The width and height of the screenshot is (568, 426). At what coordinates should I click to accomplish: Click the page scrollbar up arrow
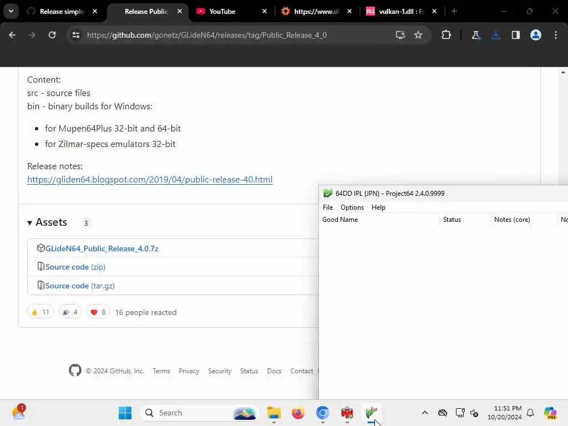pos(563,73)
